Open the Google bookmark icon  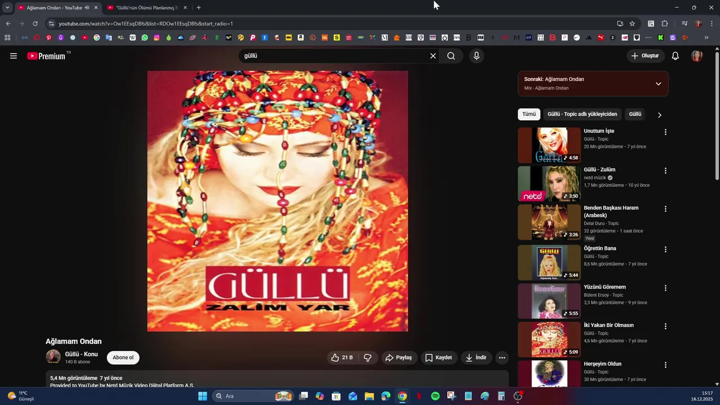97,38
